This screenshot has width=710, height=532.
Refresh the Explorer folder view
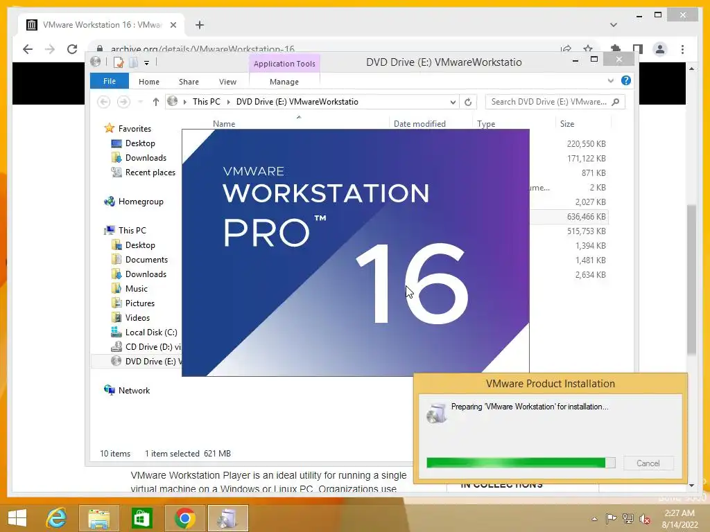(x=468, y=102)
